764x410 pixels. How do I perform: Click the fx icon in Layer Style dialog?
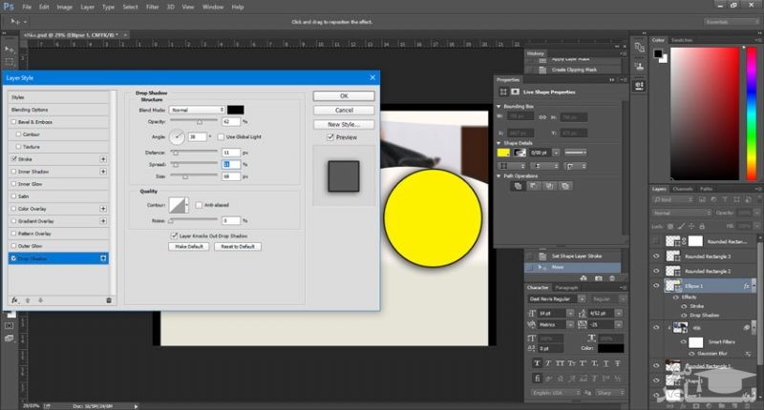15,299
